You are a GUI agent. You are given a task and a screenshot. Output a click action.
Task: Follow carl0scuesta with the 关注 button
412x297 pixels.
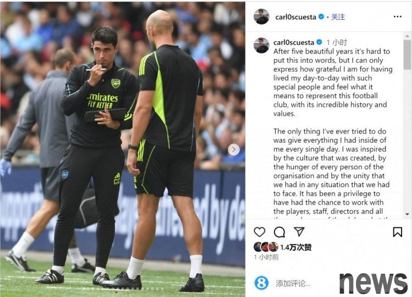pyautogui.click(x=338, y=17)
